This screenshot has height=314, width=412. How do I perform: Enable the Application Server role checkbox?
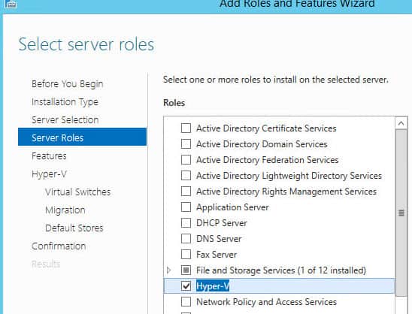click(x=186, y=207)
